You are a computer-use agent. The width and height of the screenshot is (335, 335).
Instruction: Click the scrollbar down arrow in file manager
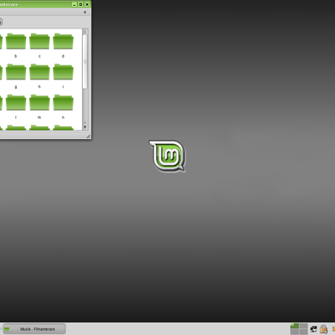coord(85,126)
